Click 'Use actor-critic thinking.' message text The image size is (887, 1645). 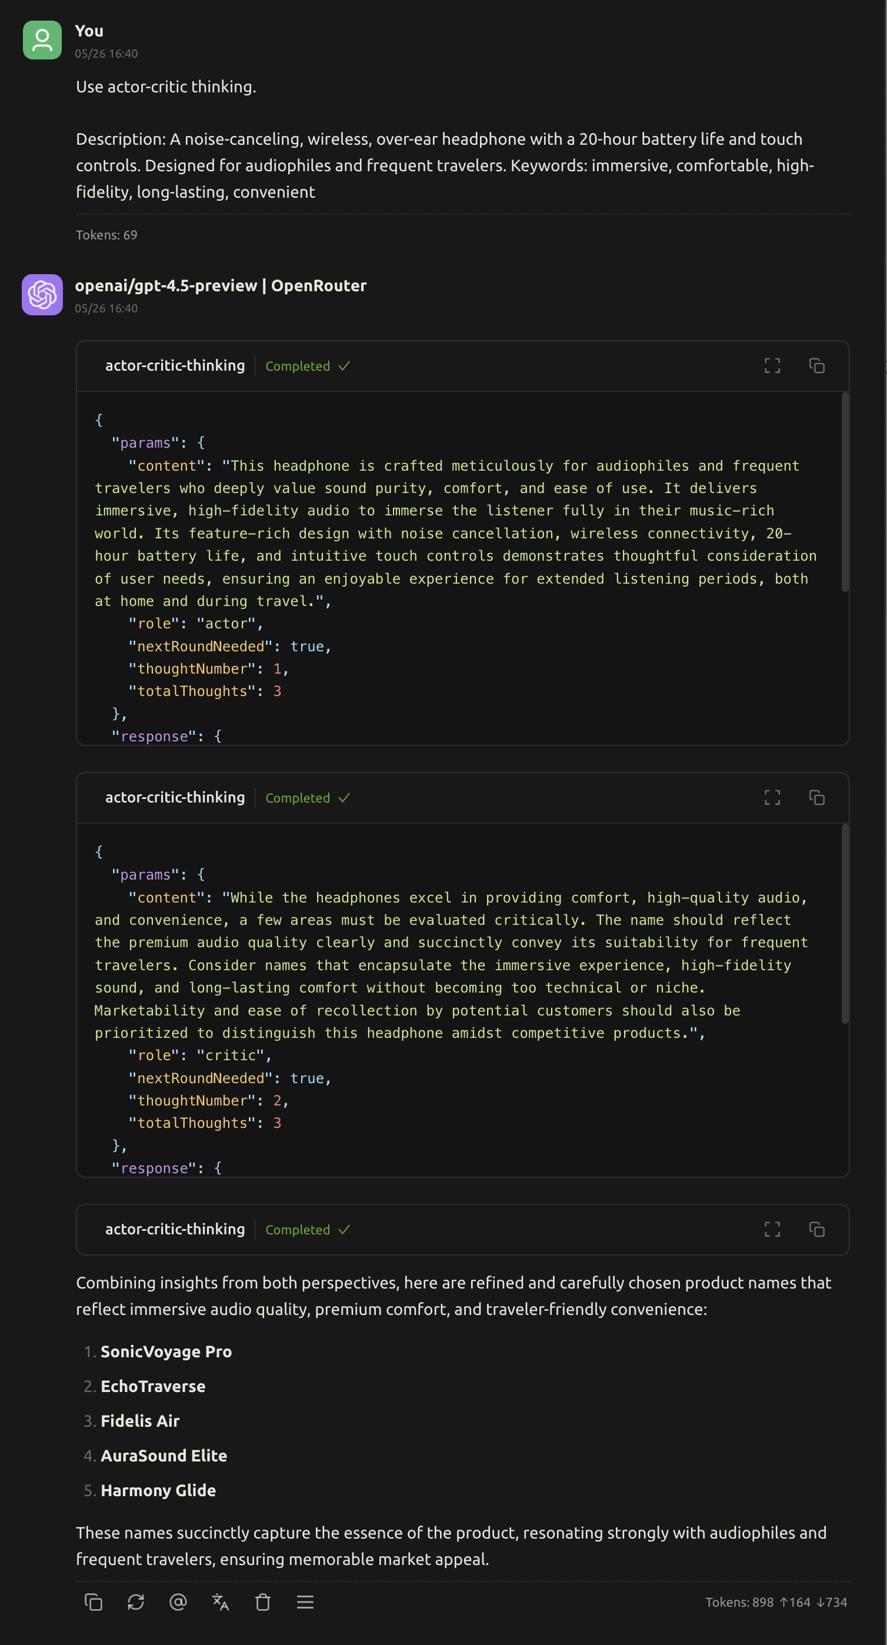pyautogui.click(x=166, y=87)
